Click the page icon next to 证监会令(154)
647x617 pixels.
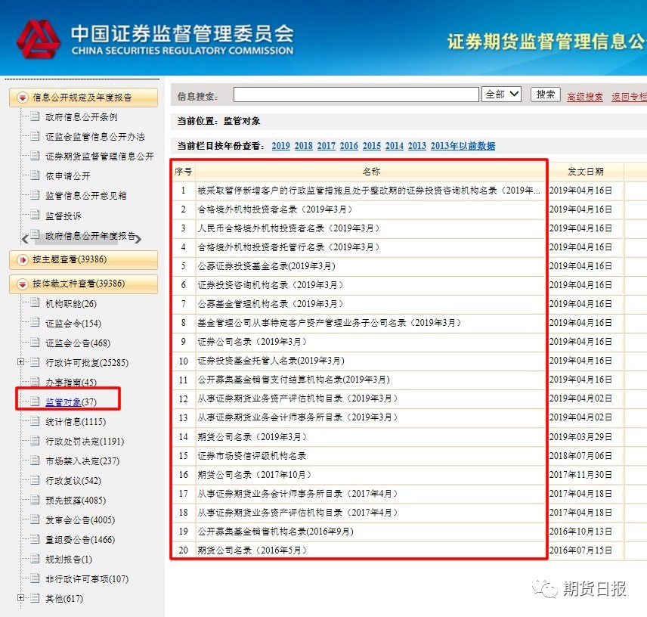(x=34, y=324)
